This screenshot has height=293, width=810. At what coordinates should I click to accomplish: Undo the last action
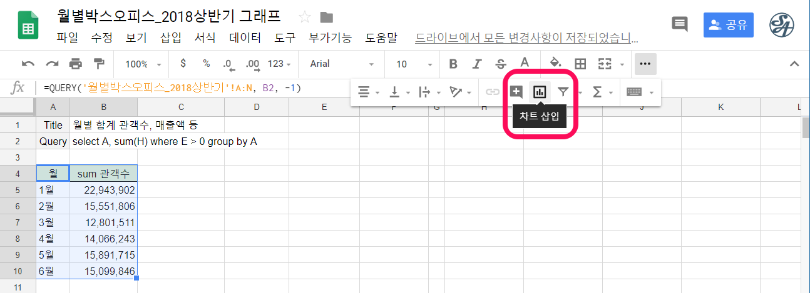(28, 64)
